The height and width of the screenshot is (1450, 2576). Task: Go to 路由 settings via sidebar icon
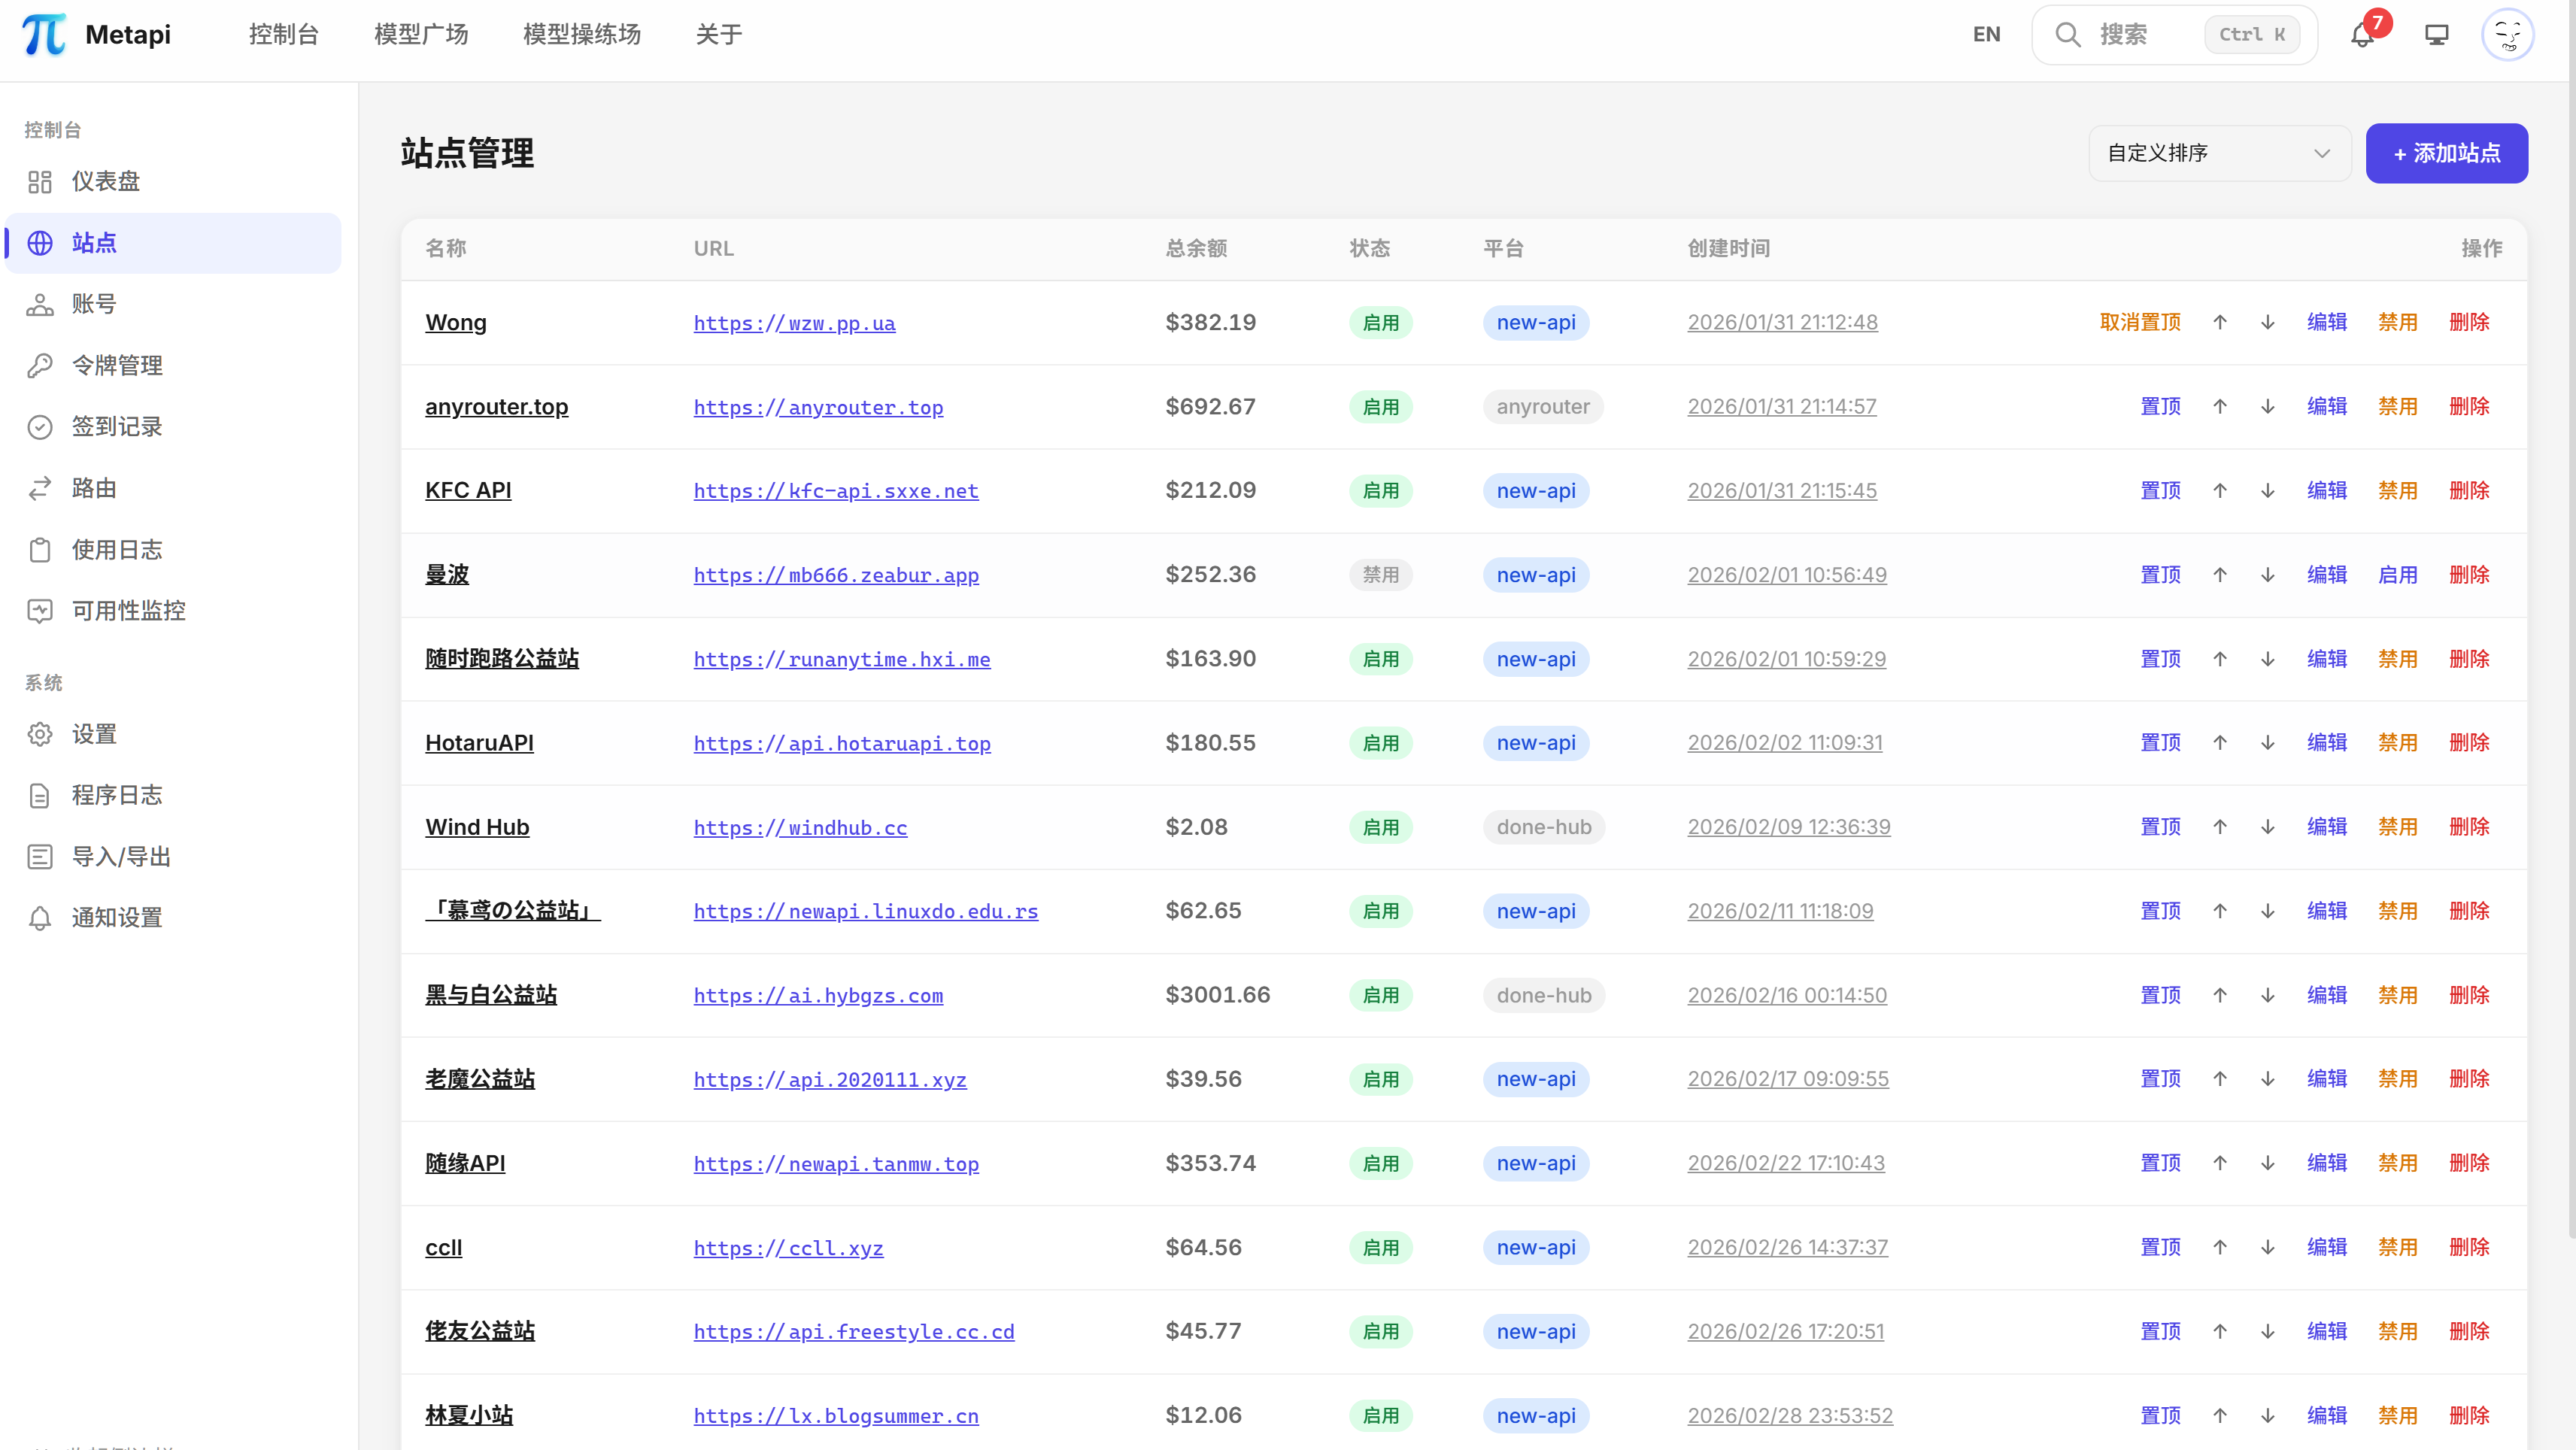pos(94,488)
